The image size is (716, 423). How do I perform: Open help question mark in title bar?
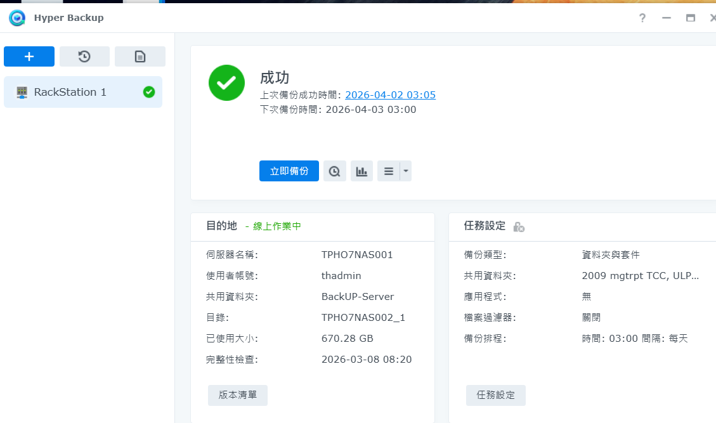(642, 18)
